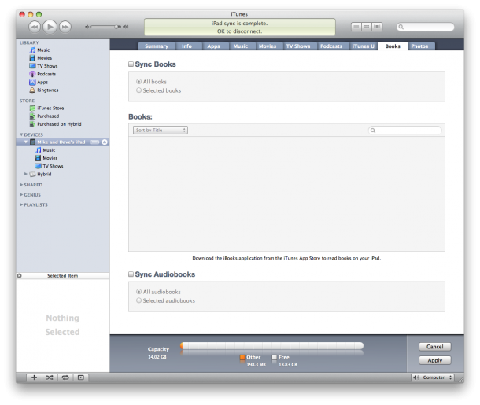Switch to the Apps tab

pyautogui.click(x=213, y=46)
